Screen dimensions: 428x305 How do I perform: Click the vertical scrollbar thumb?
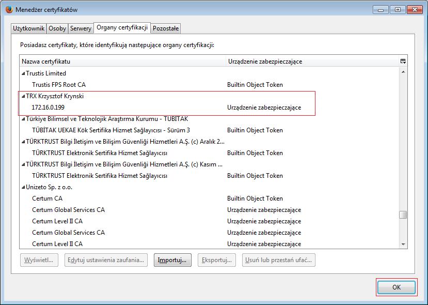coord(403,215)
